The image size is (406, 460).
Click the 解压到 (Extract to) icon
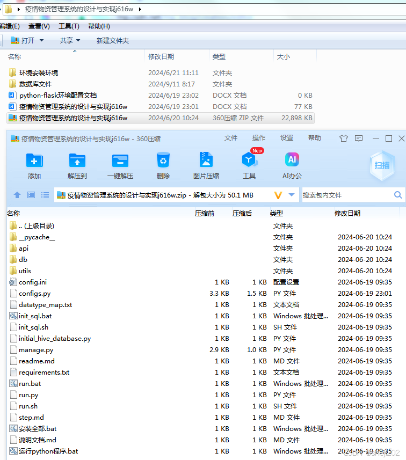(x=77, y=161)
